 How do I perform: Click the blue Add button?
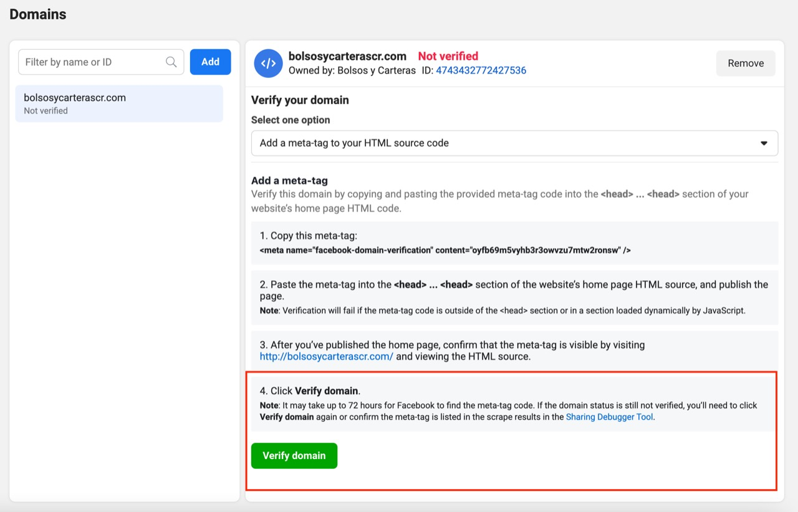pyautogui.click(x=210, y=62)
